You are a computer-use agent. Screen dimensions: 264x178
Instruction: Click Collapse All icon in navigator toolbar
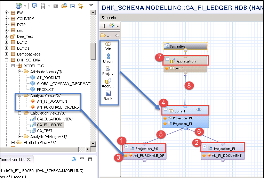click(72, 6)
